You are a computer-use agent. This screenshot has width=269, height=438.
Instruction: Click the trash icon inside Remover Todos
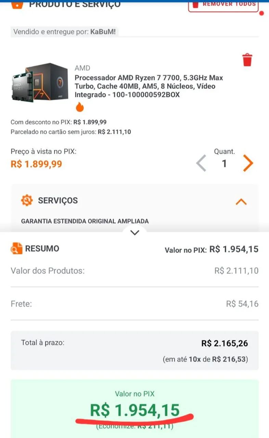pos(195,4)
